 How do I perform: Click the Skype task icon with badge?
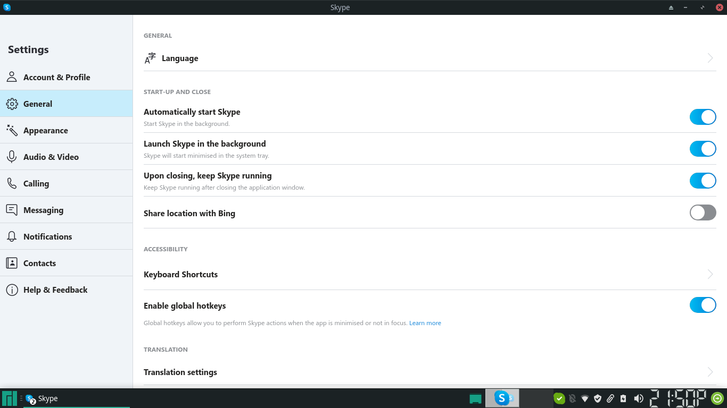click(x=30, y=398)
